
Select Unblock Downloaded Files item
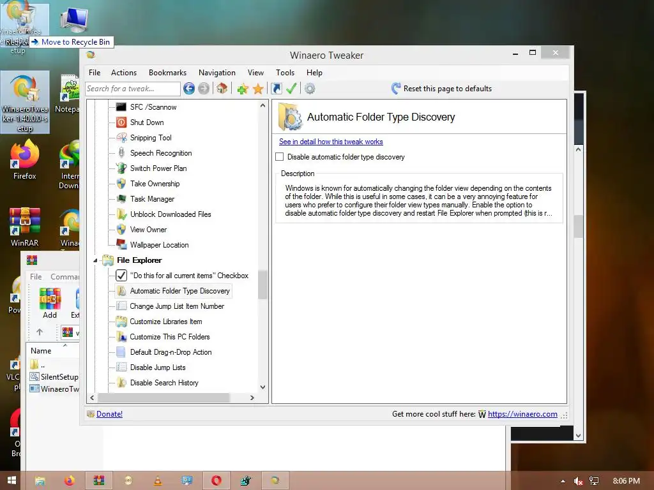(170, 214)
